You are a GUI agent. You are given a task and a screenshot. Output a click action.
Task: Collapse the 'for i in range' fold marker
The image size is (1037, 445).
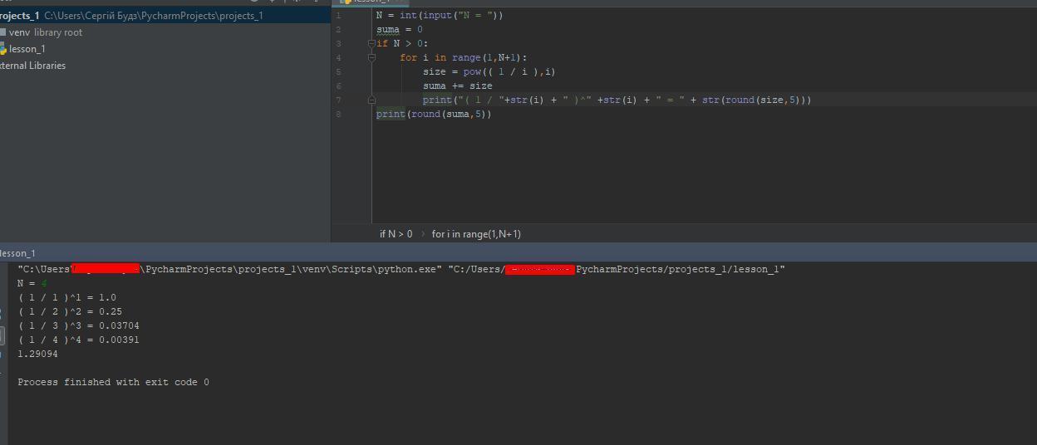pos(371,57)
